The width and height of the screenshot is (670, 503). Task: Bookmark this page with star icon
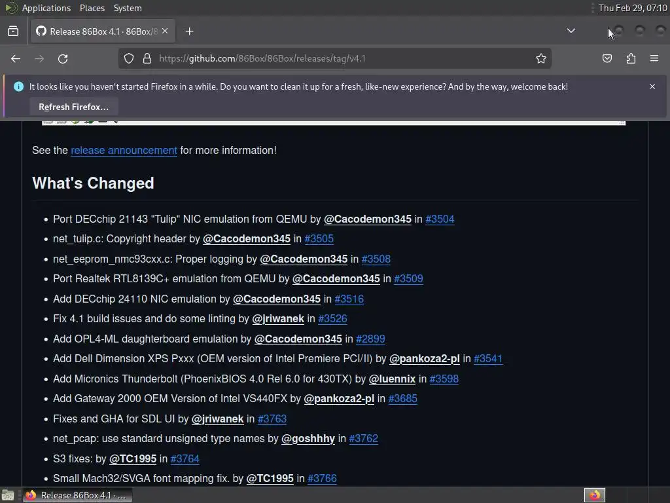(x=541, y=58)
